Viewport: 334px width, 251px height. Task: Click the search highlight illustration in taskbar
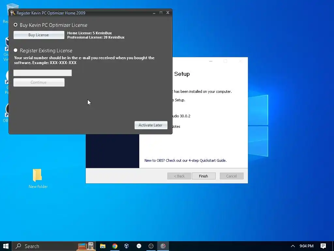[86, 246]
